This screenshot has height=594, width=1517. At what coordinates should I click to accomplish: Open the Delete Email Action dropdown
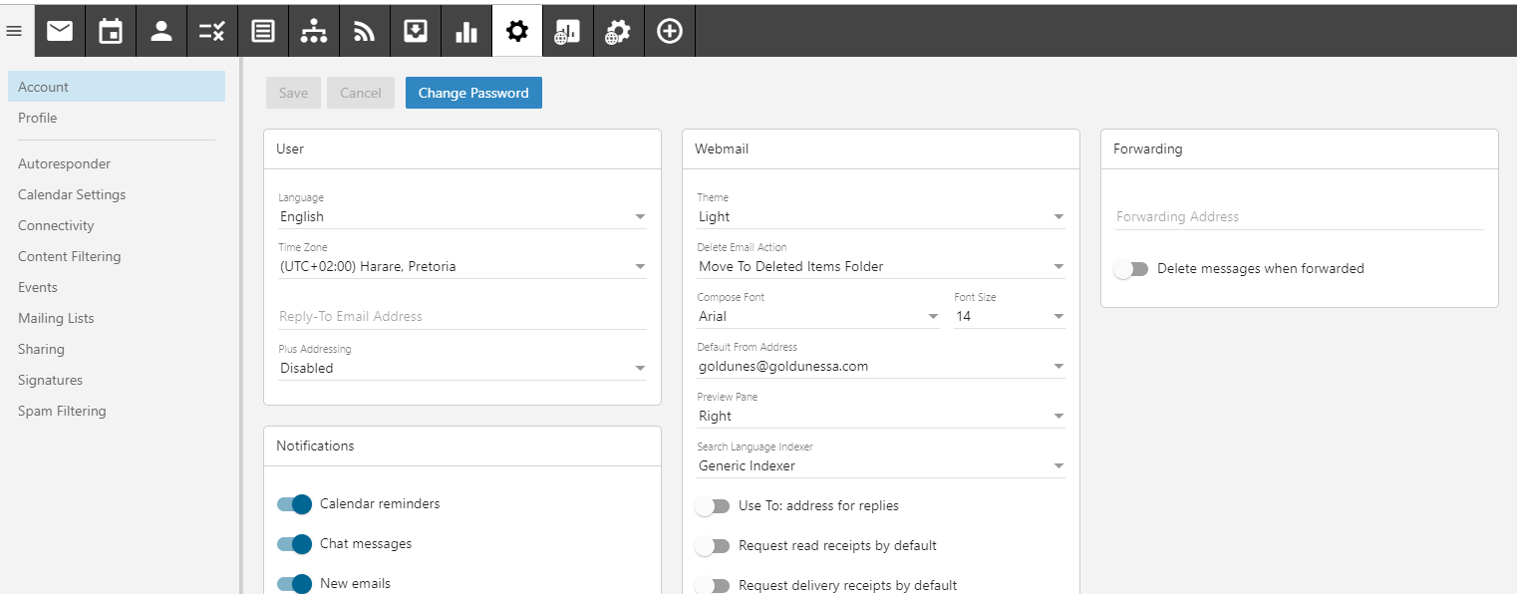pos(881,266)
